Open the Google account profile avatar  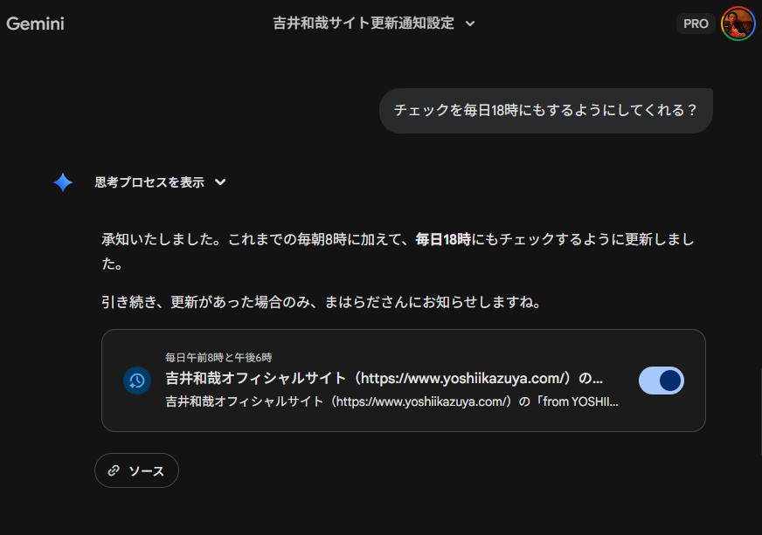(738, 24)
